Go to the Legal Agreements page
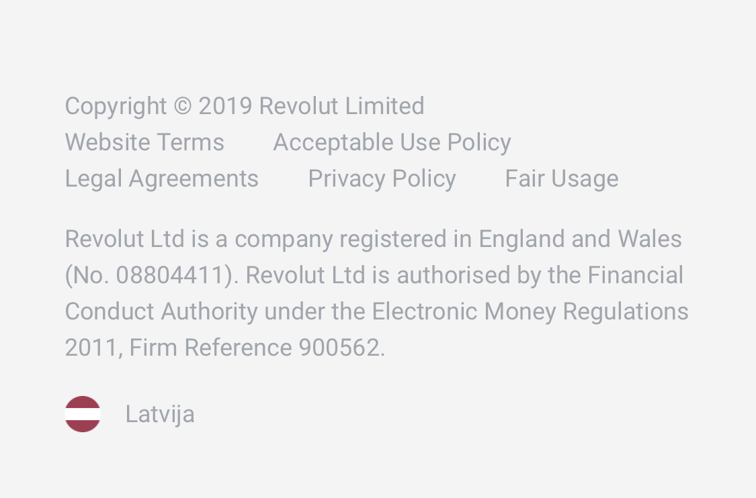The height and width of the screenshot is (498, 756). [162, 179]
